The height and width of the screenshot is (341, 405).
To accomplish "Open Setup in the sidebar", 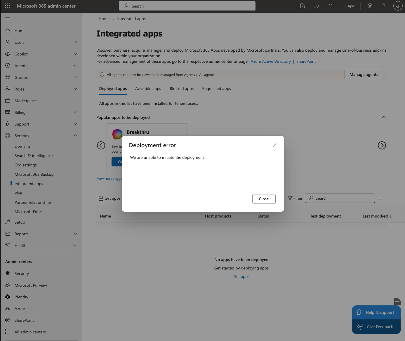I will pos(41,222).
